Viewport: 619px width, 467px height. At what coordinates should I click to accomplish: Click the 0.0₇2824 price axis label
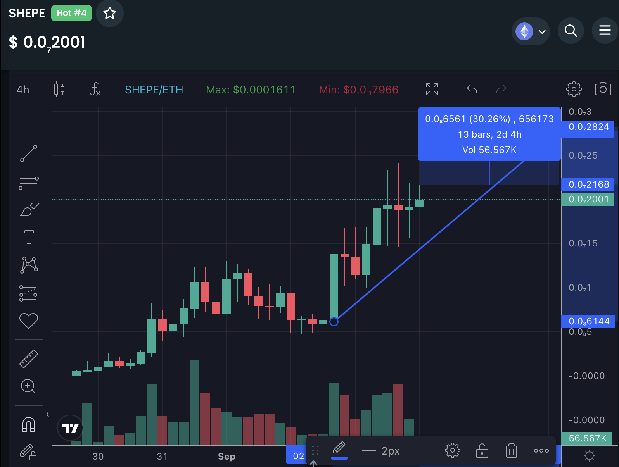(x=588, y=127)
